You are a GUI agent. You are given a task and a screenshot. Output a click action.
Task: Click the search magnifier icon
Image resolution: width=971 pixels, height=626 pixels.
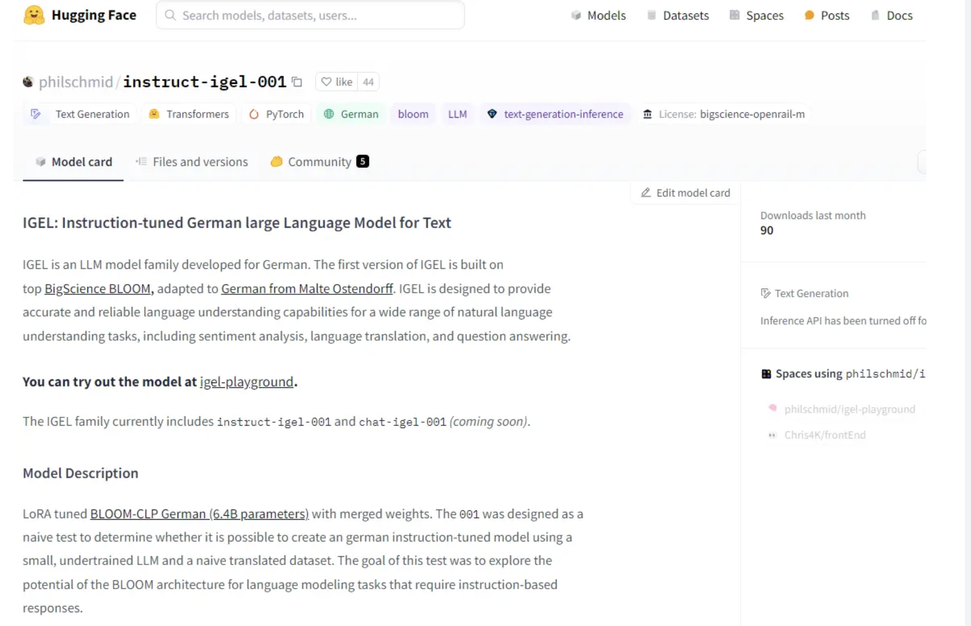click(x=170, y=15)
